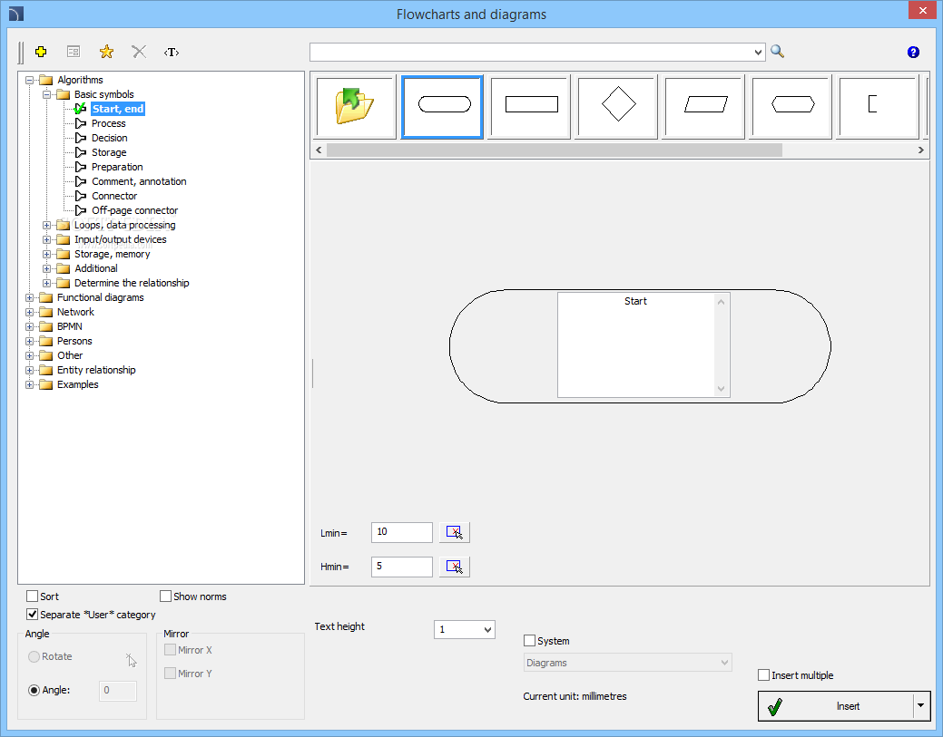
Task: Expand Loops, data processing folder
Action: (46, 225)
